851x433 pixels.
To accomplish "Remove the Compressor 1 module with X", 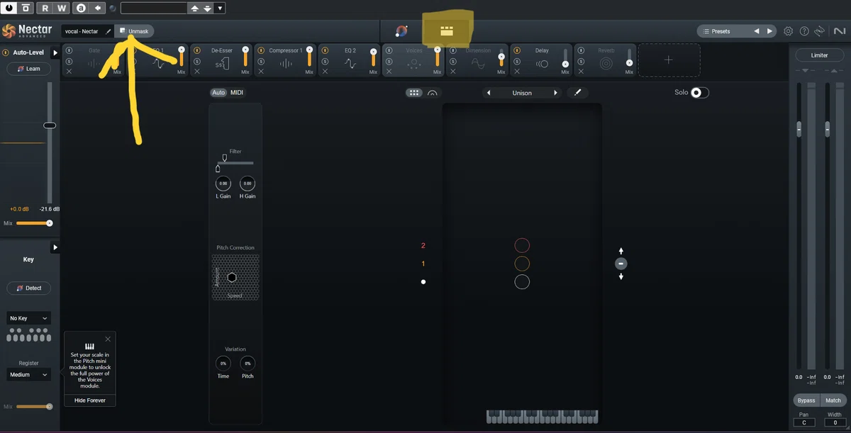I will pyautogui.click(x=260, y=72).
